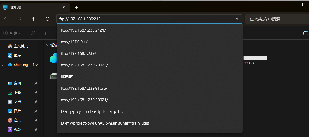The width and height of the screenshot is (309, 137).
Task: Select the D:\my\project\idea\ftp_test\ftp_test path suggestion
Action: pos(93,111)
